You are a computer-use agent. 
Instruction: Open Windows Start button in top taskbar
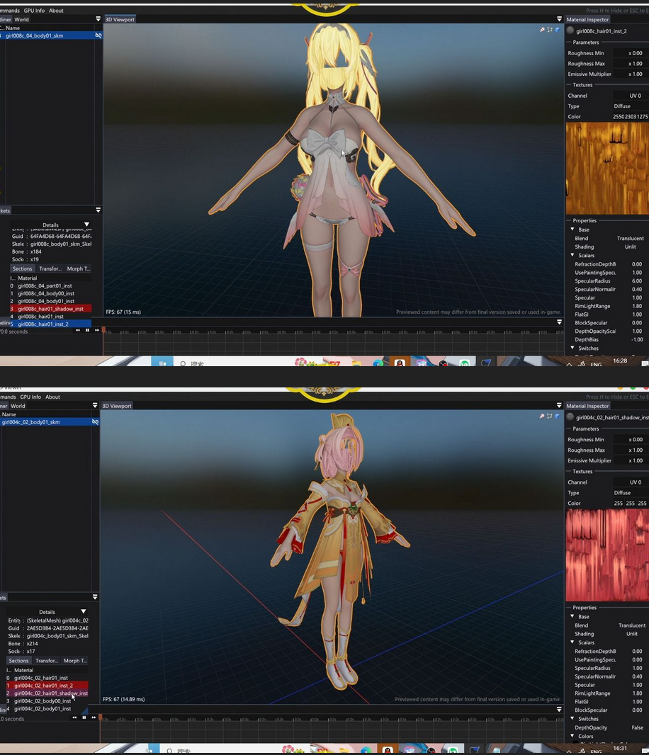[x=162, y=363]
